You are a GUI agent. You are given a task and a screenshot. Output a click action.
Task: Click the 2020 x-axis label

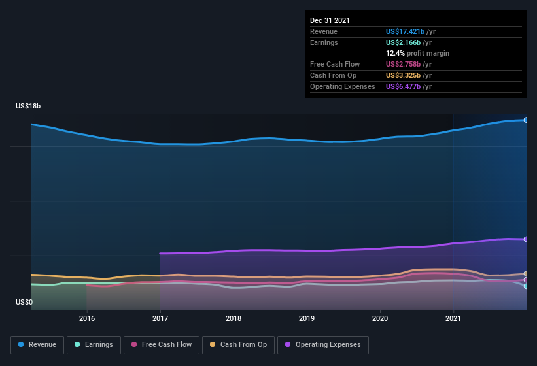tap(380, 318)
